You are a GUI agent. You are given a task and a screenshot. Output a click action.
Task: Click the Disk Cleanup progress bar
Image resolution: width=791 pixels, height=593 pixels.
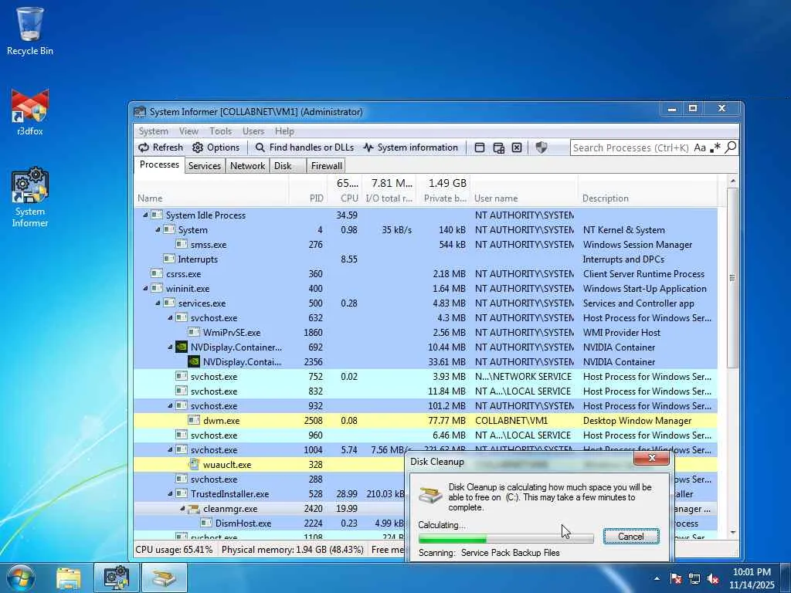[x=506, y=539]
